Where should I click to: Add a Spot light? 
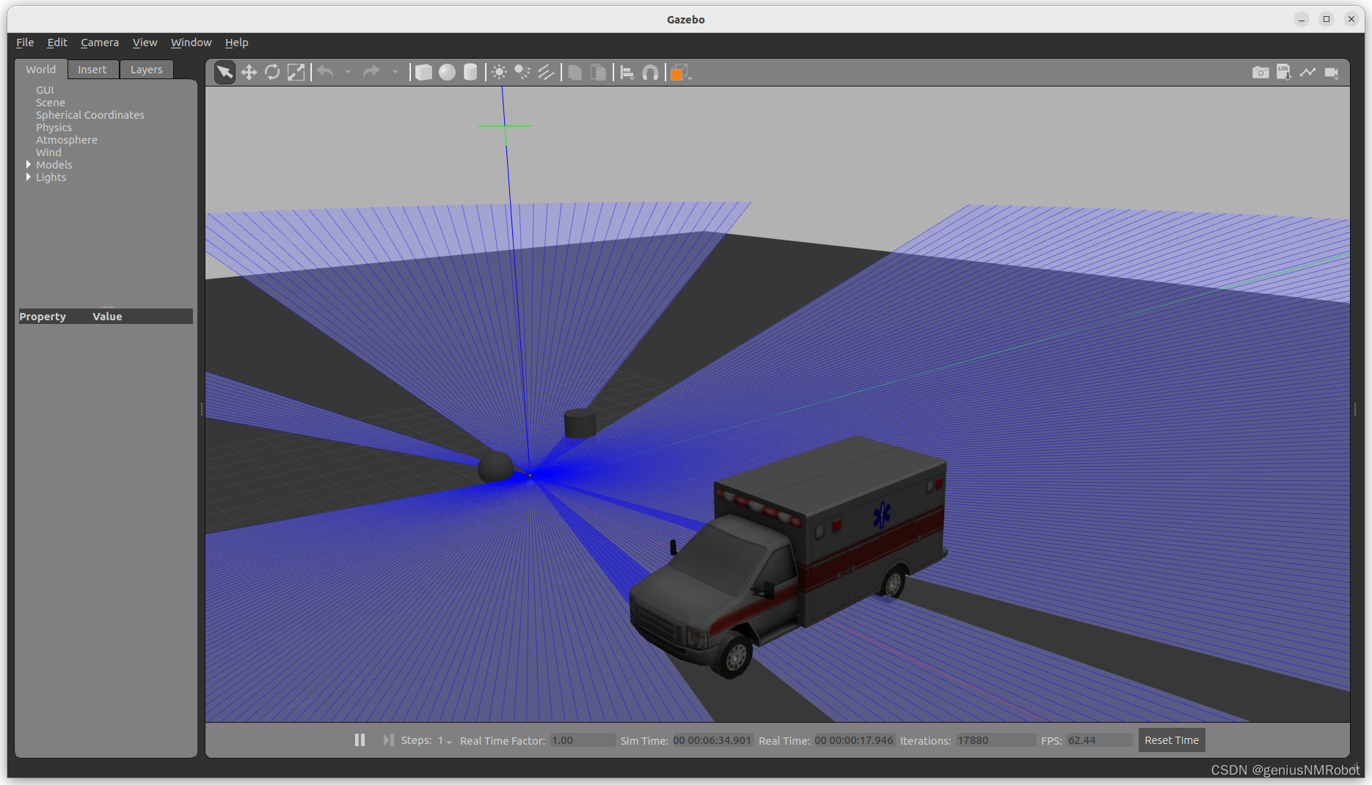522,72
